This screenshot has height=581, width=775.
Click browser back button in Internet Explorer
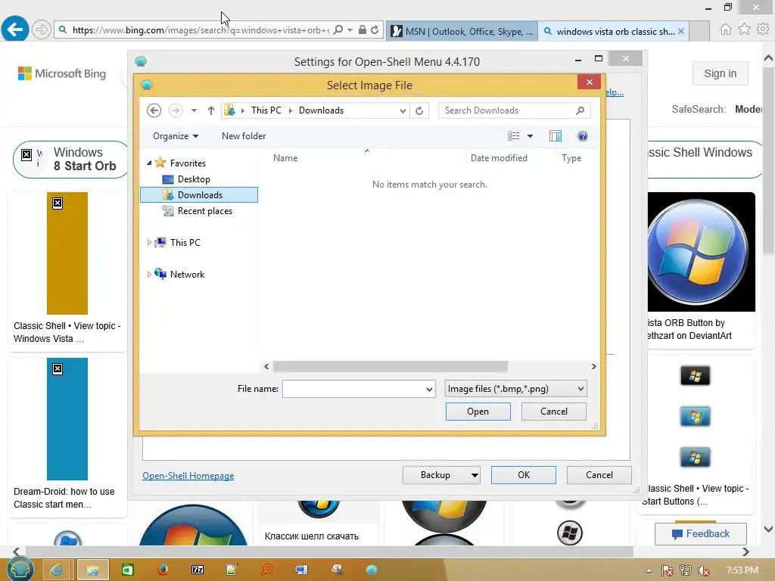click(x=15, y=30)
